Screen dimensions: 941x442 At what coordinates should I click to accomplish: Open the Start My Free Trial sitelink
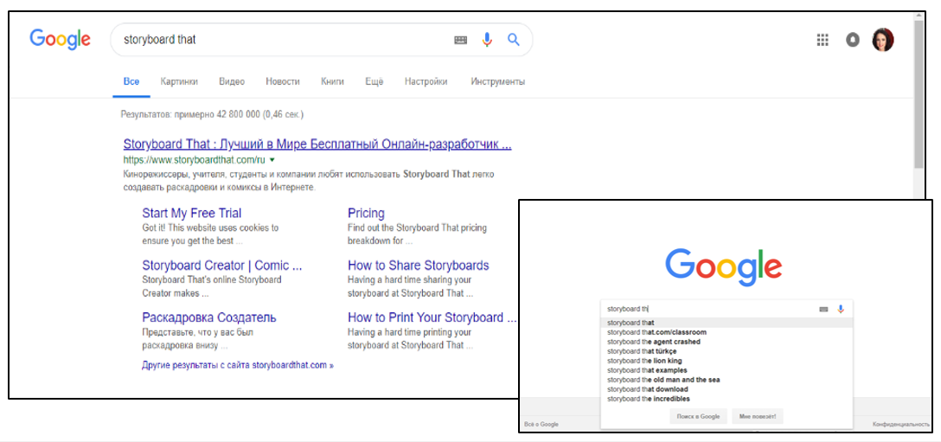(x=192, y=213)
